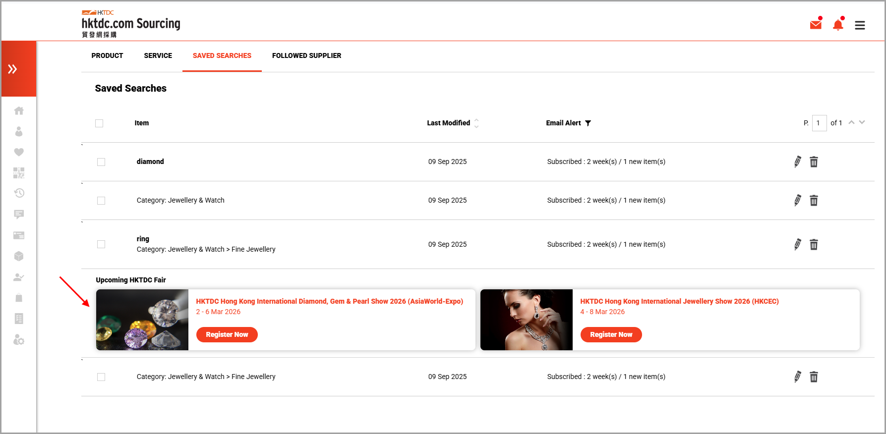Open the International Jewellery Show 2026 link
Viewport: 886px width, 434px height.
click(x=679, y=301)
